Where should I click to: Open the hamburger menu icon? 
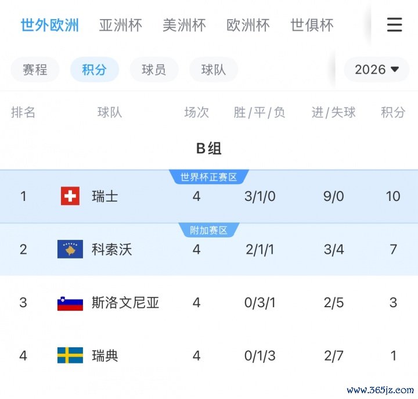tap(394, 24)
